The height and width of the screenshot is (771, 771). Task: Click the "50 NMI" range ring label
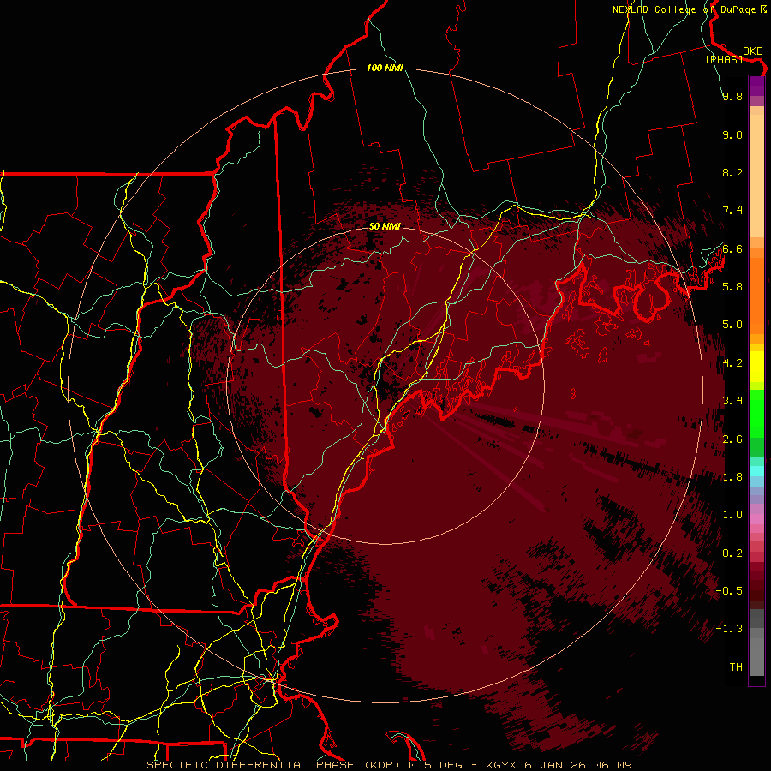coord(385,226)
